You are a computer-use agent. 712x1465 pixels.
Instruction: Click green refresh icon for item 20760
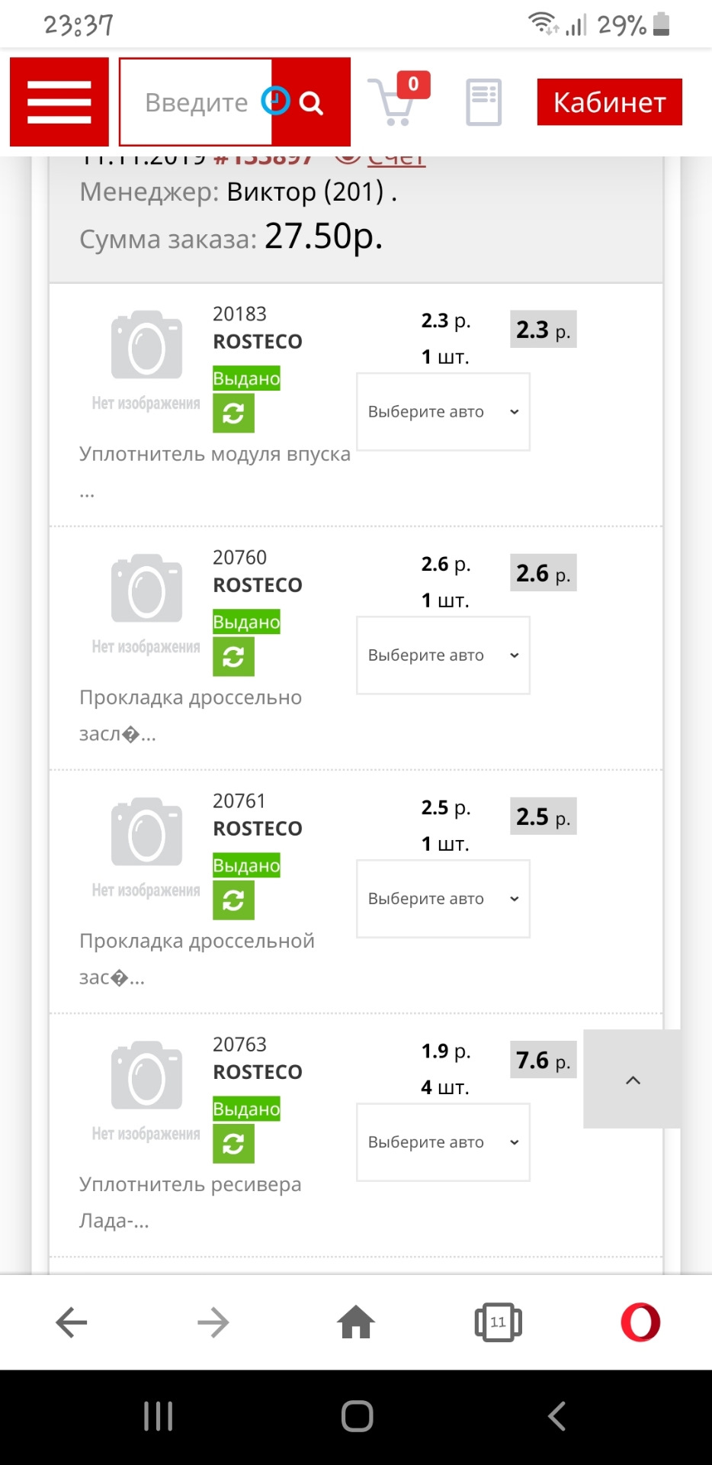233,657
